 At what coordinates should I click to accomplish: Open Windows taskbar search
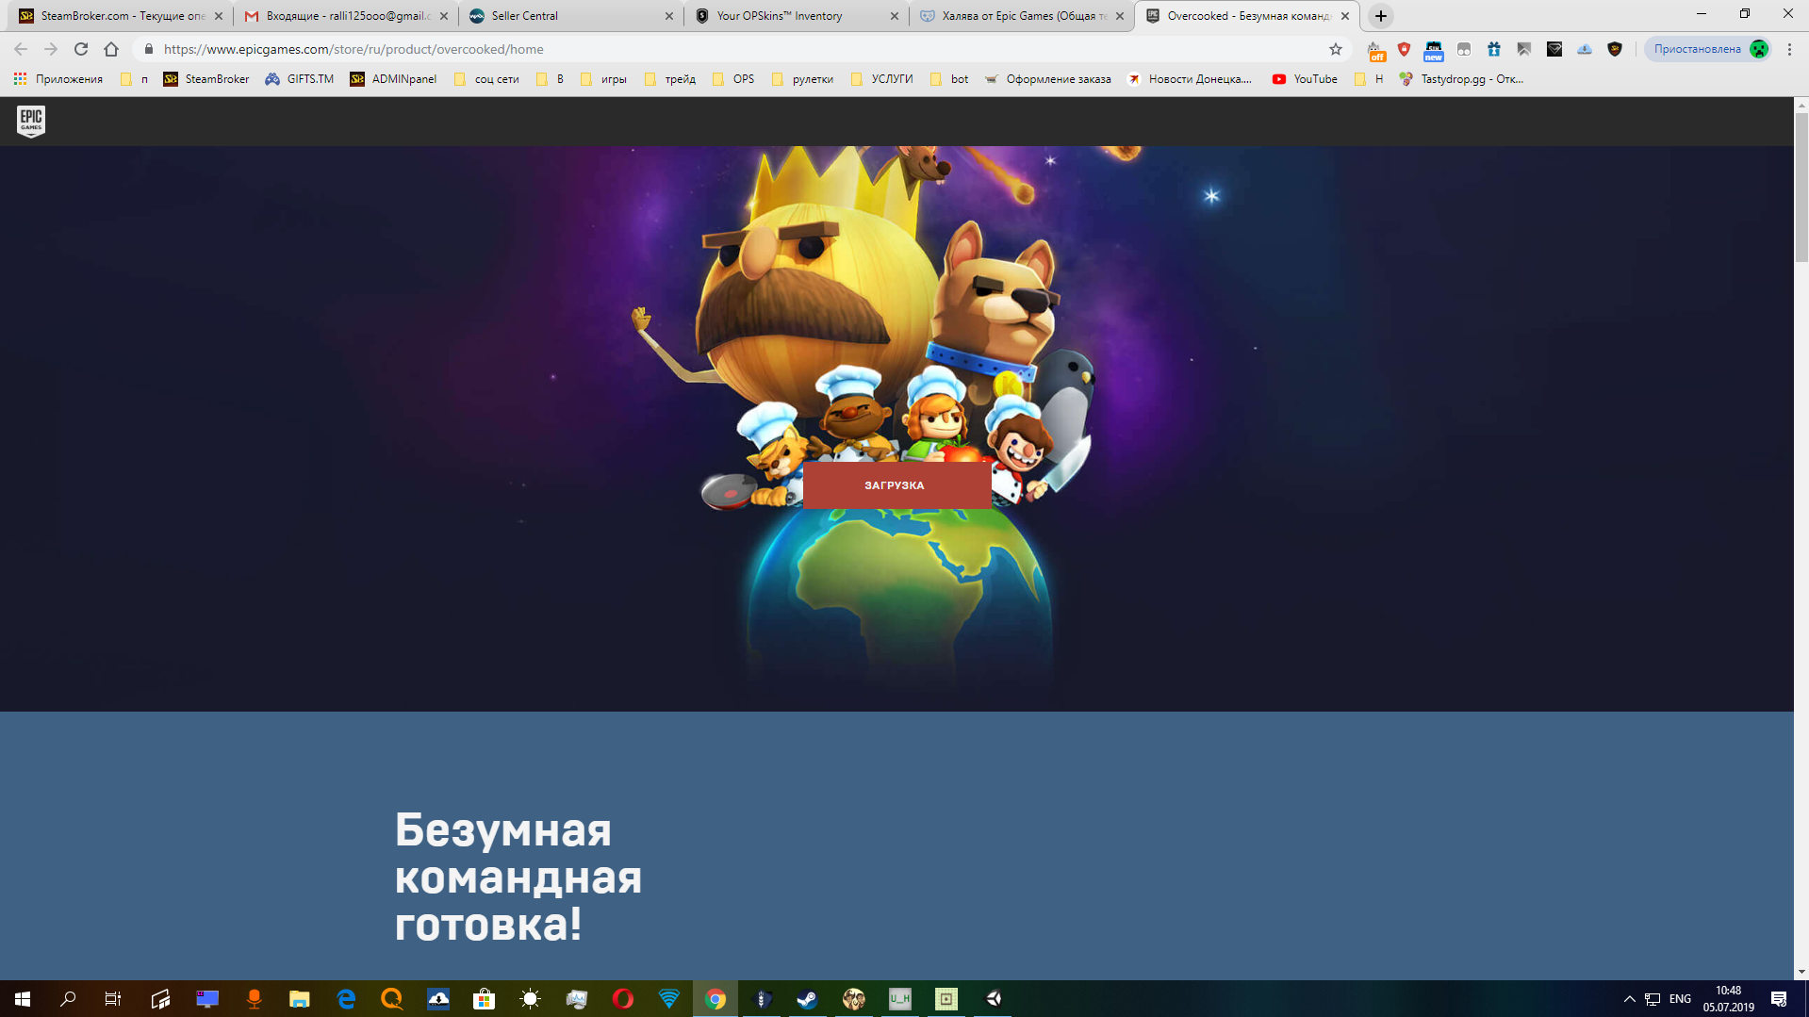68,998
